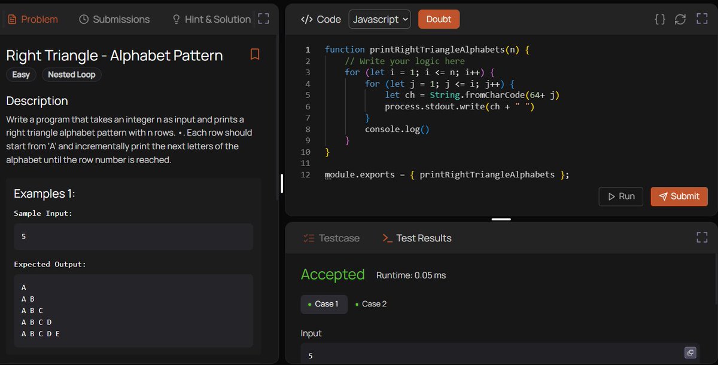Select Case 2 result
The height and width of the screenshot is (365, 718).
coord(371,304)
